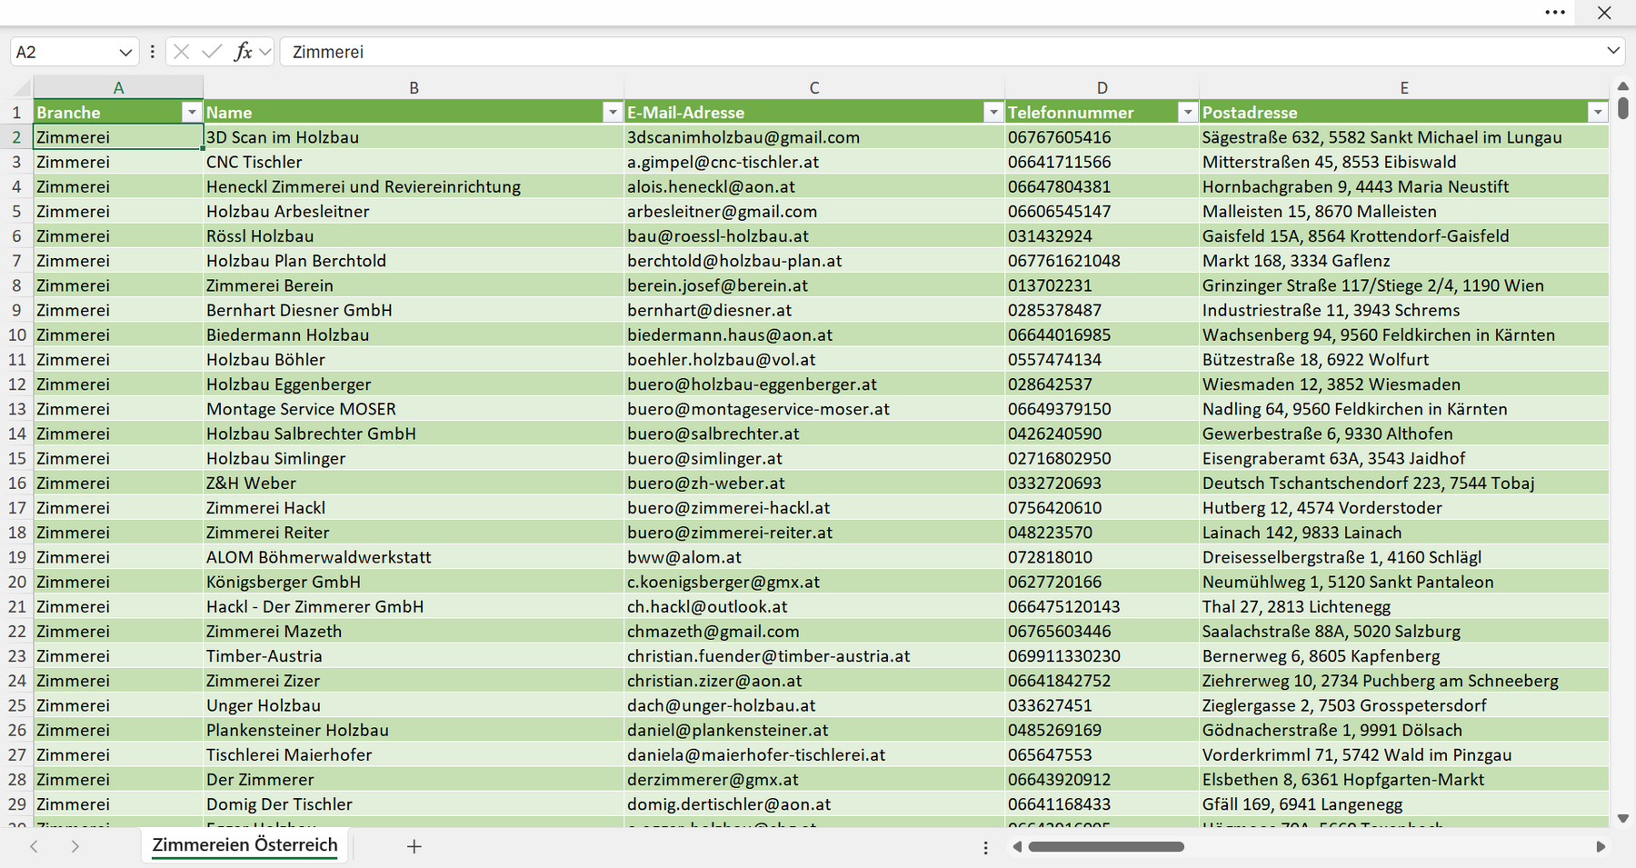Open the E-Mail-Adresse filter dropdown
Image resolution: width=1636 pixels, height=868 pixels.
pyautogui.click(x=993, y=112)
